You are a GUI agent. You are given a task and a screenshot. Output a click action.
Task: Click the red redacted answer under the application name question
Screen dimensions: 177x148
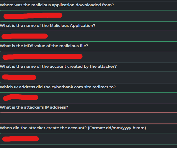point(25,36)
